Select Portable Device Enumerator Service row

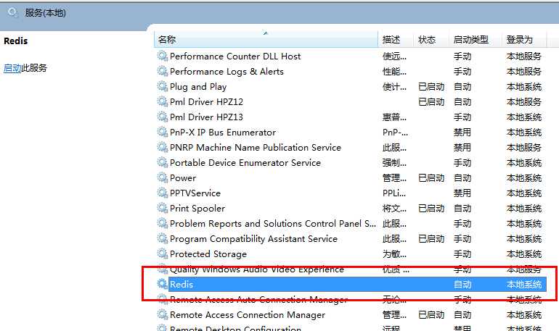click(351, 162)
